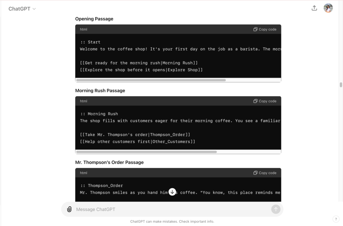Click the Opening Passage heading text
This screenshot has height=226, width=343.
(x=94, y=19)
